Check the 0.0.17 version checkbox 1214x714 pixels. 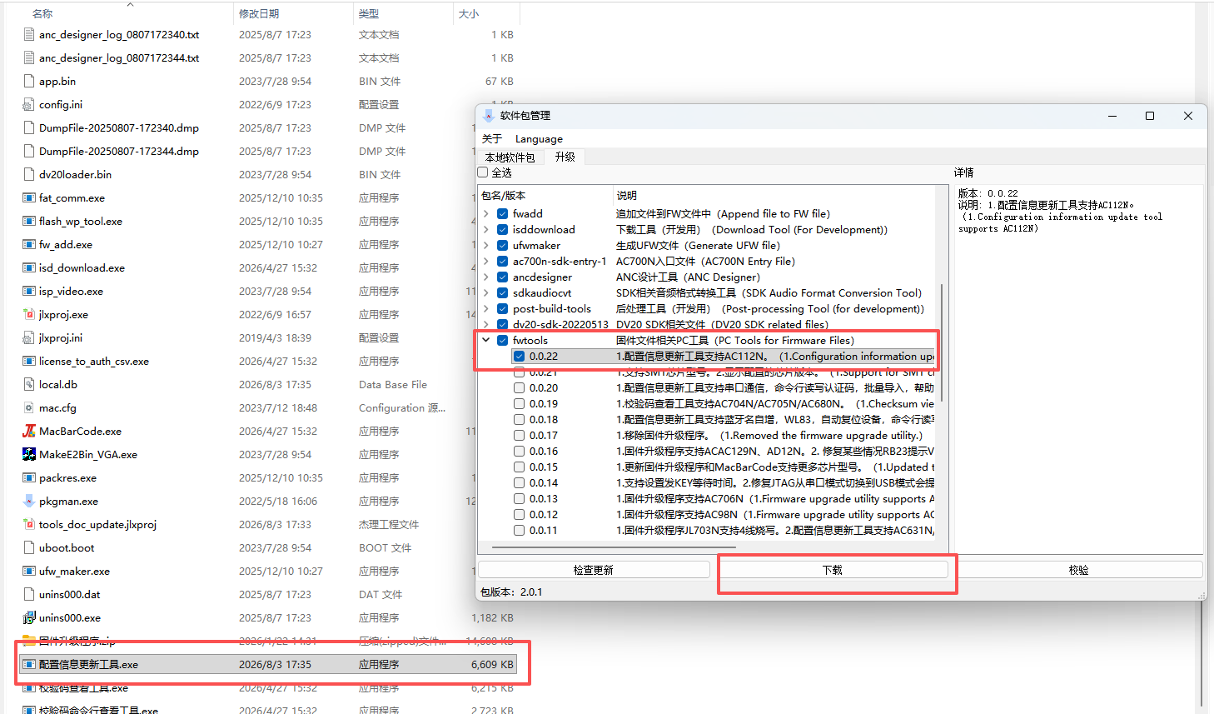tap(520, 436)
